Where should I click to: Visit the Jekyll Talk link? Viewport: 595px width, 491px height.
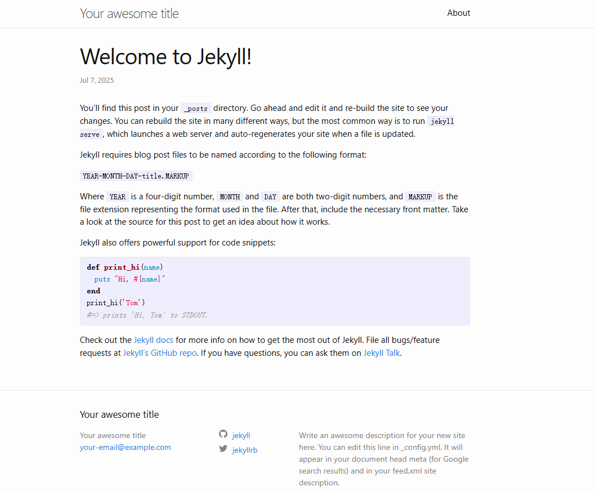(x=382, y=353)
